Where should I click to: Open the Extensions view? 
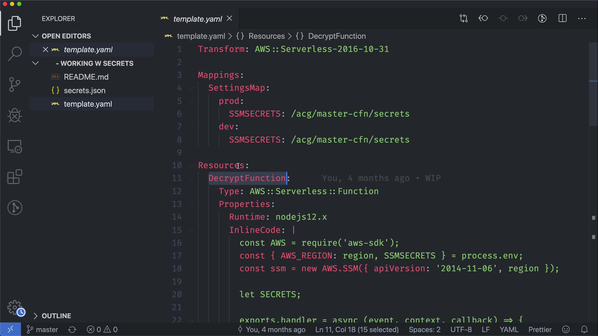(15, 177)
